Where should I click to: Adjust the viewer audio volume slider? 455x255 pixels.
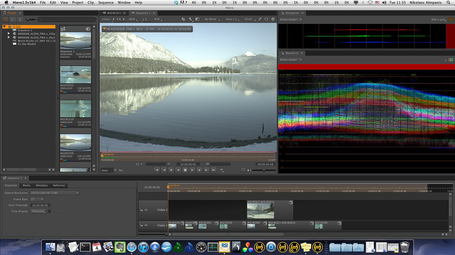264,170
